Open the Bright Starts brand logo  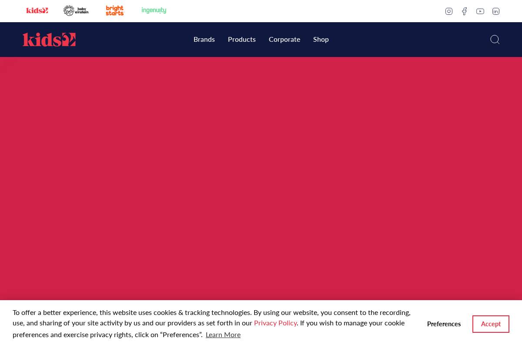point(115,10)
